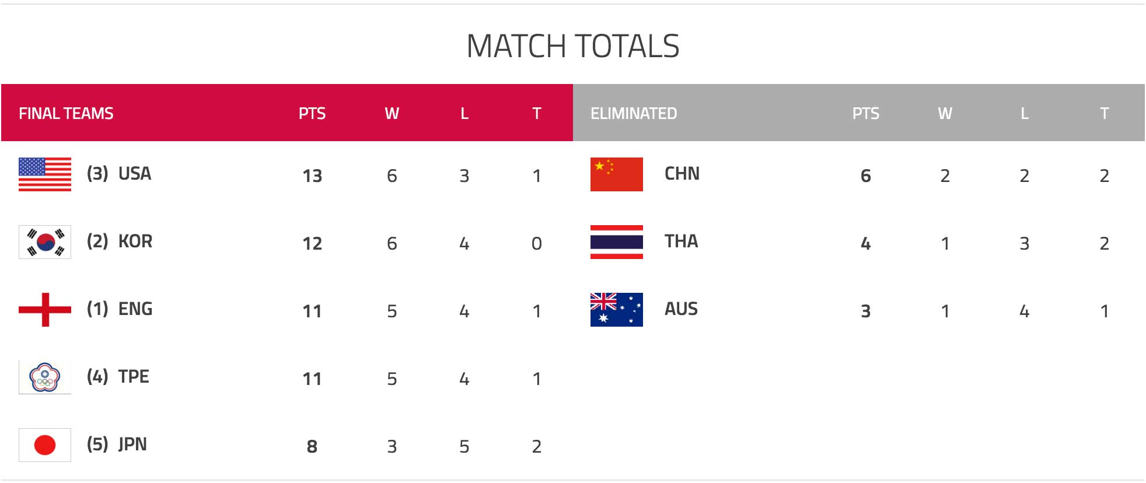Click the England flag icon

(x=45, y=310)
